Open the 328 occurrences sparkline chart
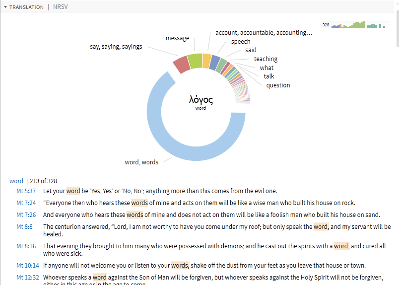This screenshot has width=400, height=285. coord(354,24)
